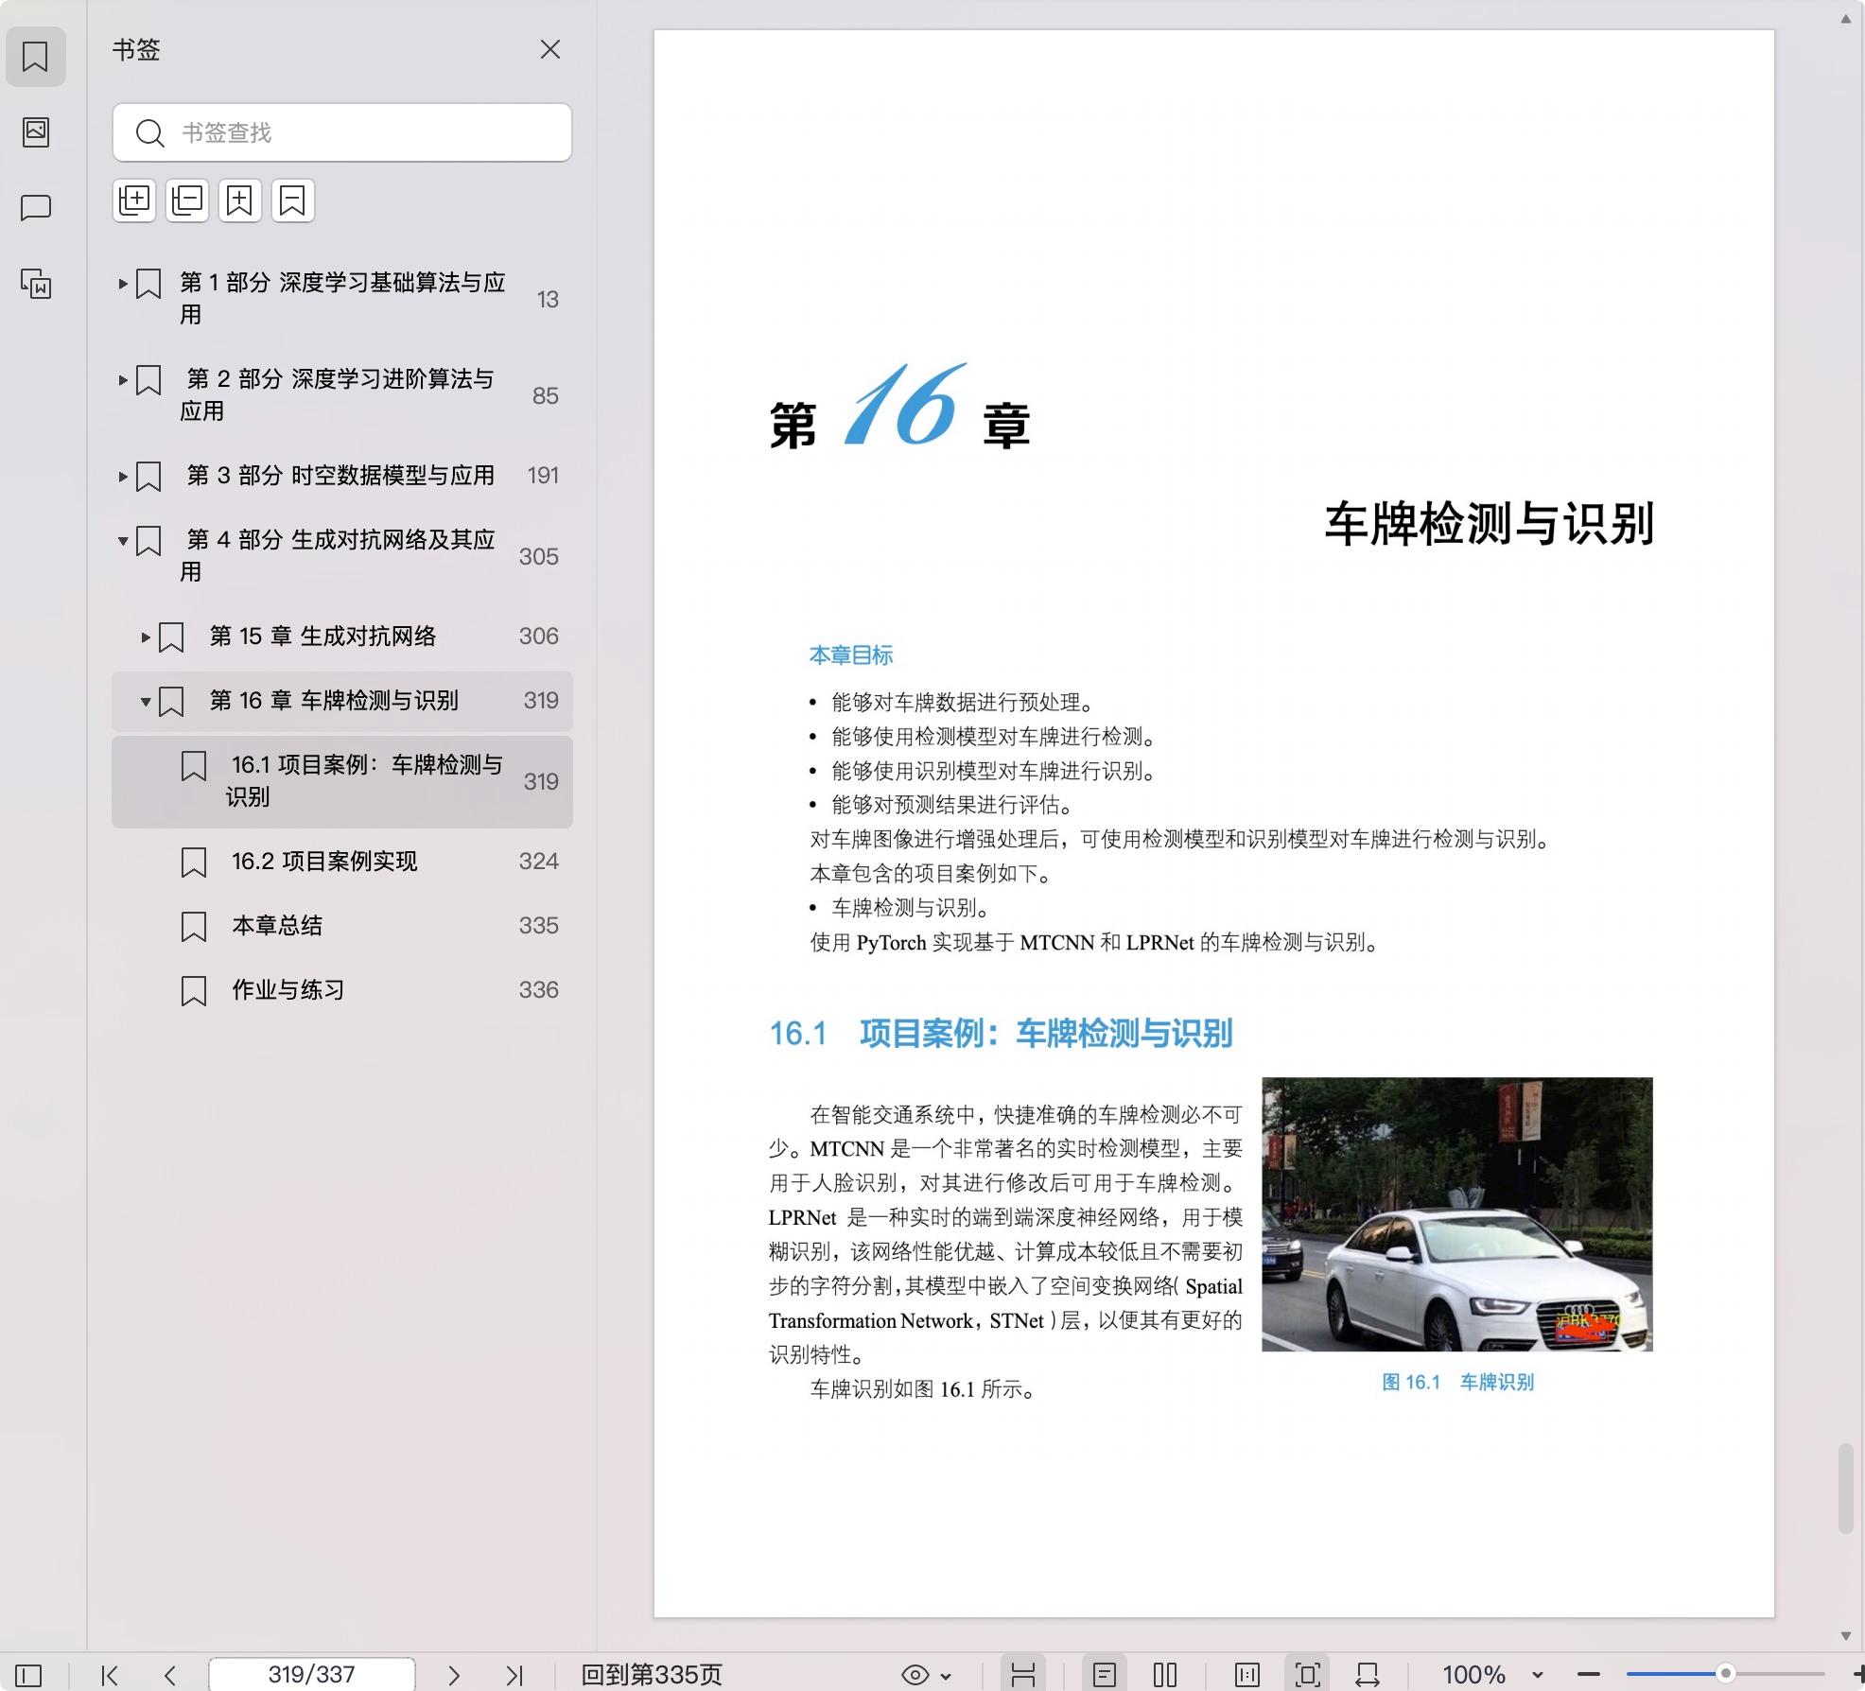Screen dimensions: 1865x1691
Task: Click caption 图 16.1 车牌识别
Action: 1457,1383
